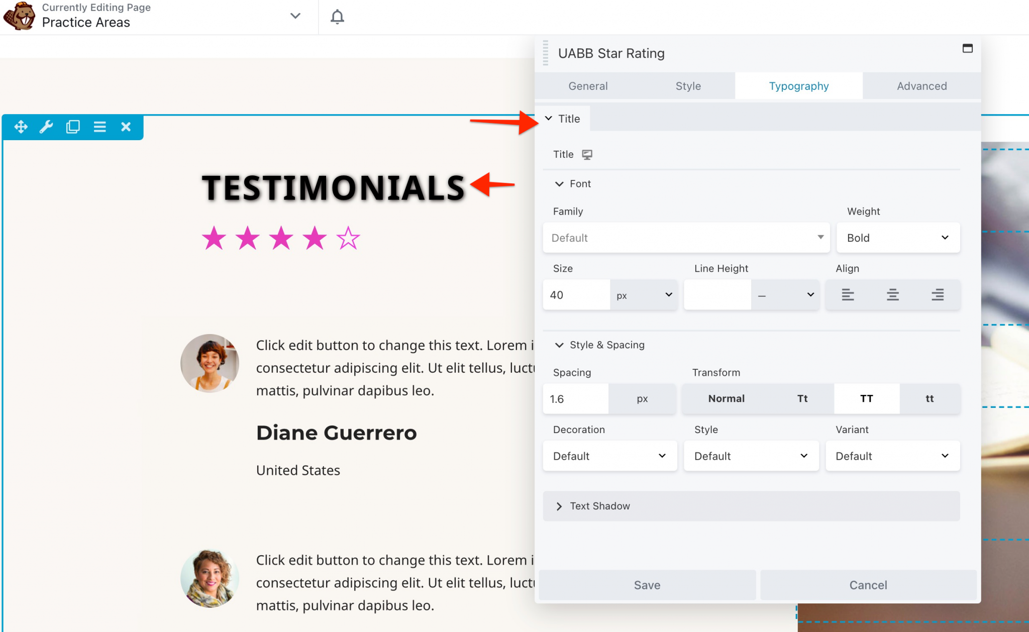Choose center alignment for the title

coord(893,295)
